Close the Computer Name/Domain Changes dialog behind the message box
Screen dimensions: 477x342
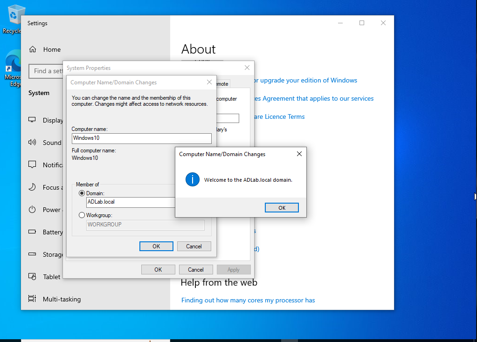point(209,82)
